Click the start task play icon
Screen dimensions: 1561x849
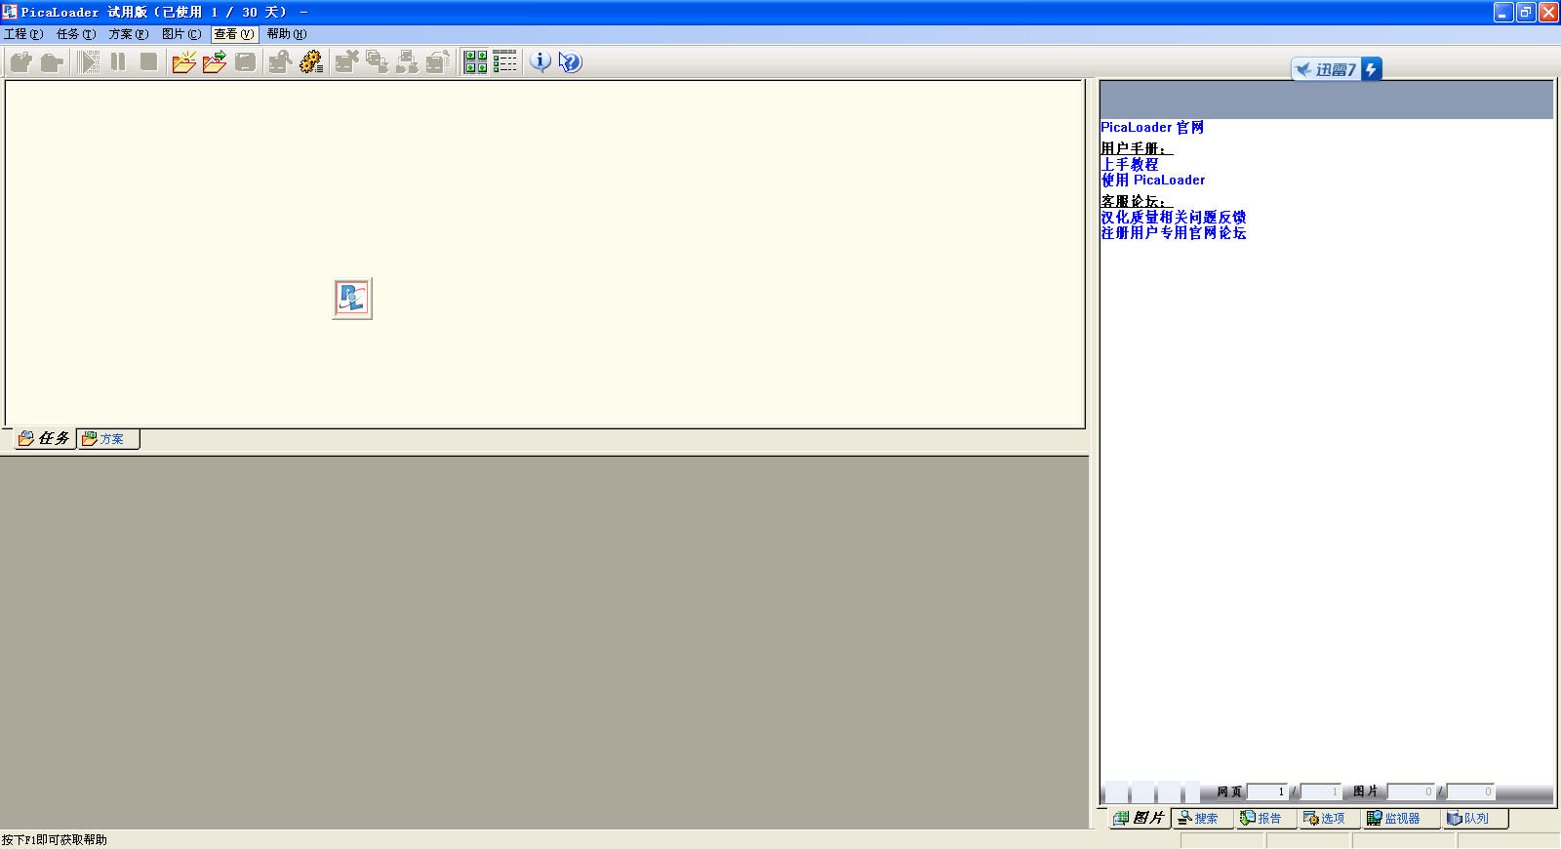pyautogui.click(x=89, y=62)
